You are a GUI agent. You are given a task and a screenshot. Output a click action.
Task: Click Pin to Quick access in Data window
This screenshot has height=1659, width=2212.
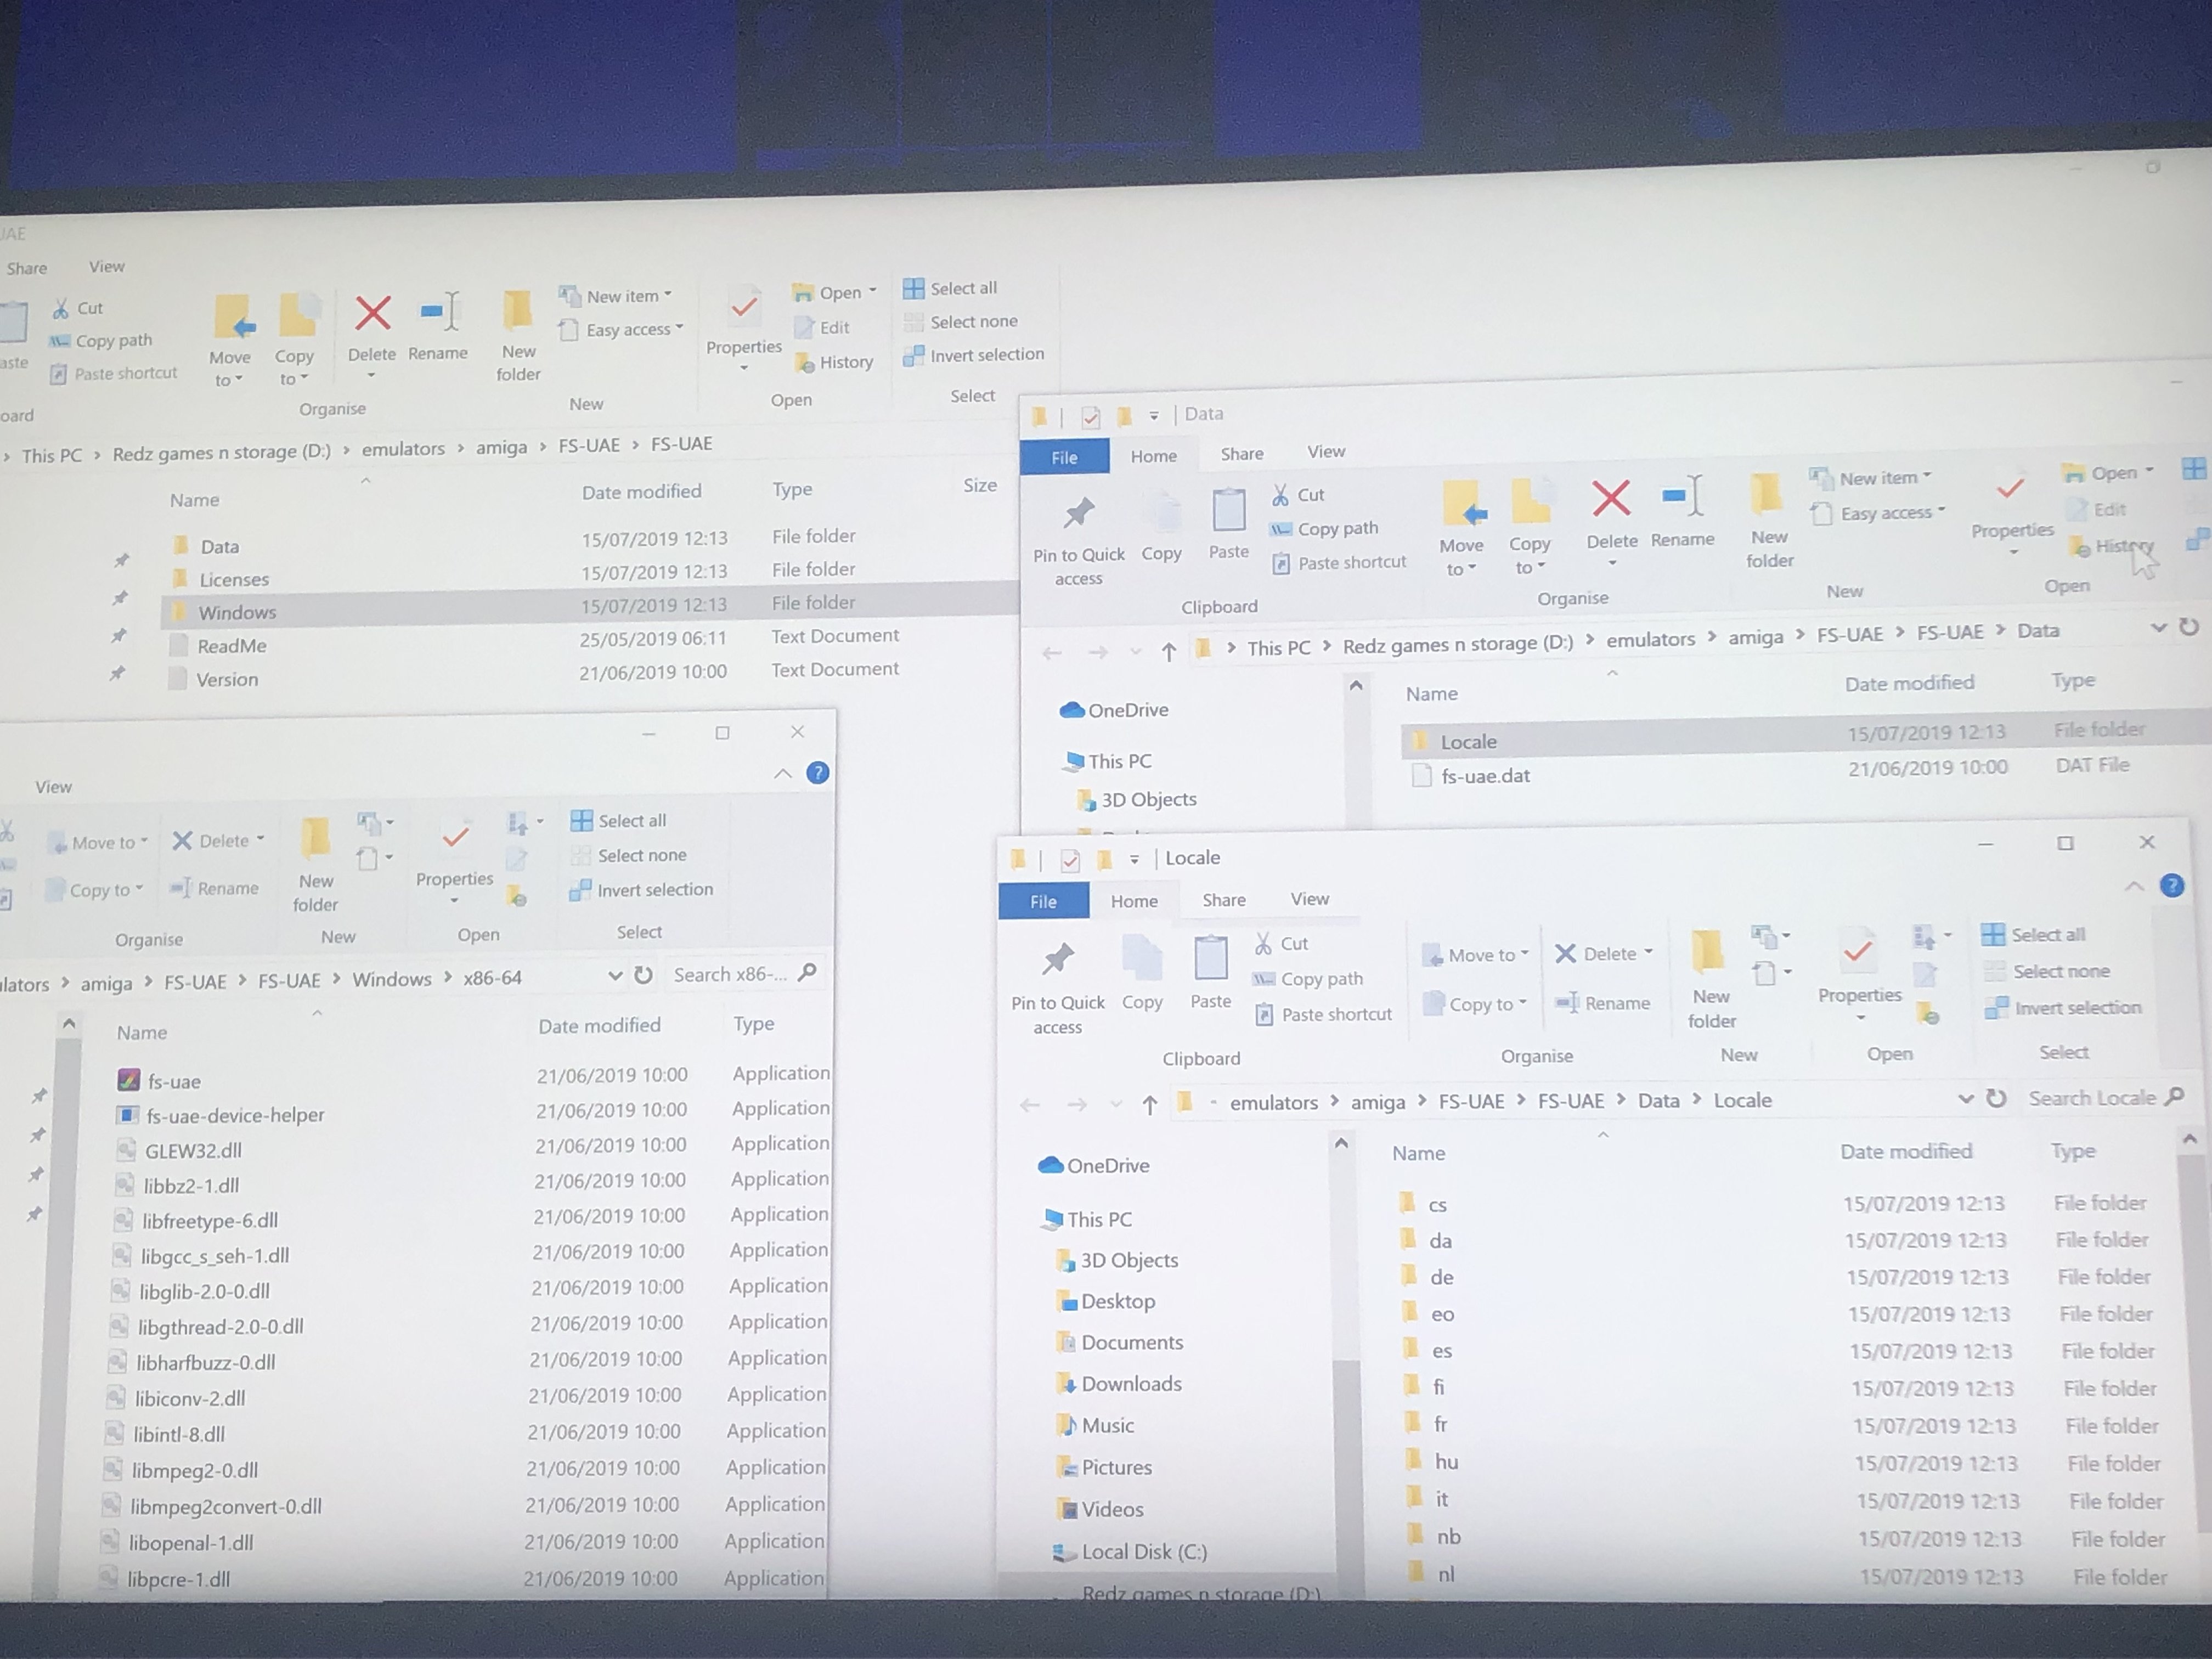tap(1078, 540)
